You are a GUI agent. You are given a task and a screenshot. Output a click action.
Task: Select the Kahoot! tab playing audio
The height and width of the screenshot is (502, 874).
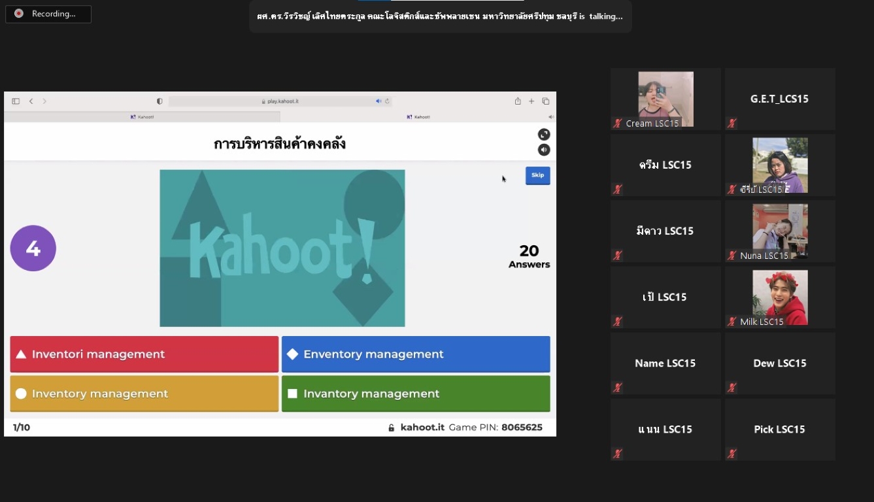tap(418, 117)
